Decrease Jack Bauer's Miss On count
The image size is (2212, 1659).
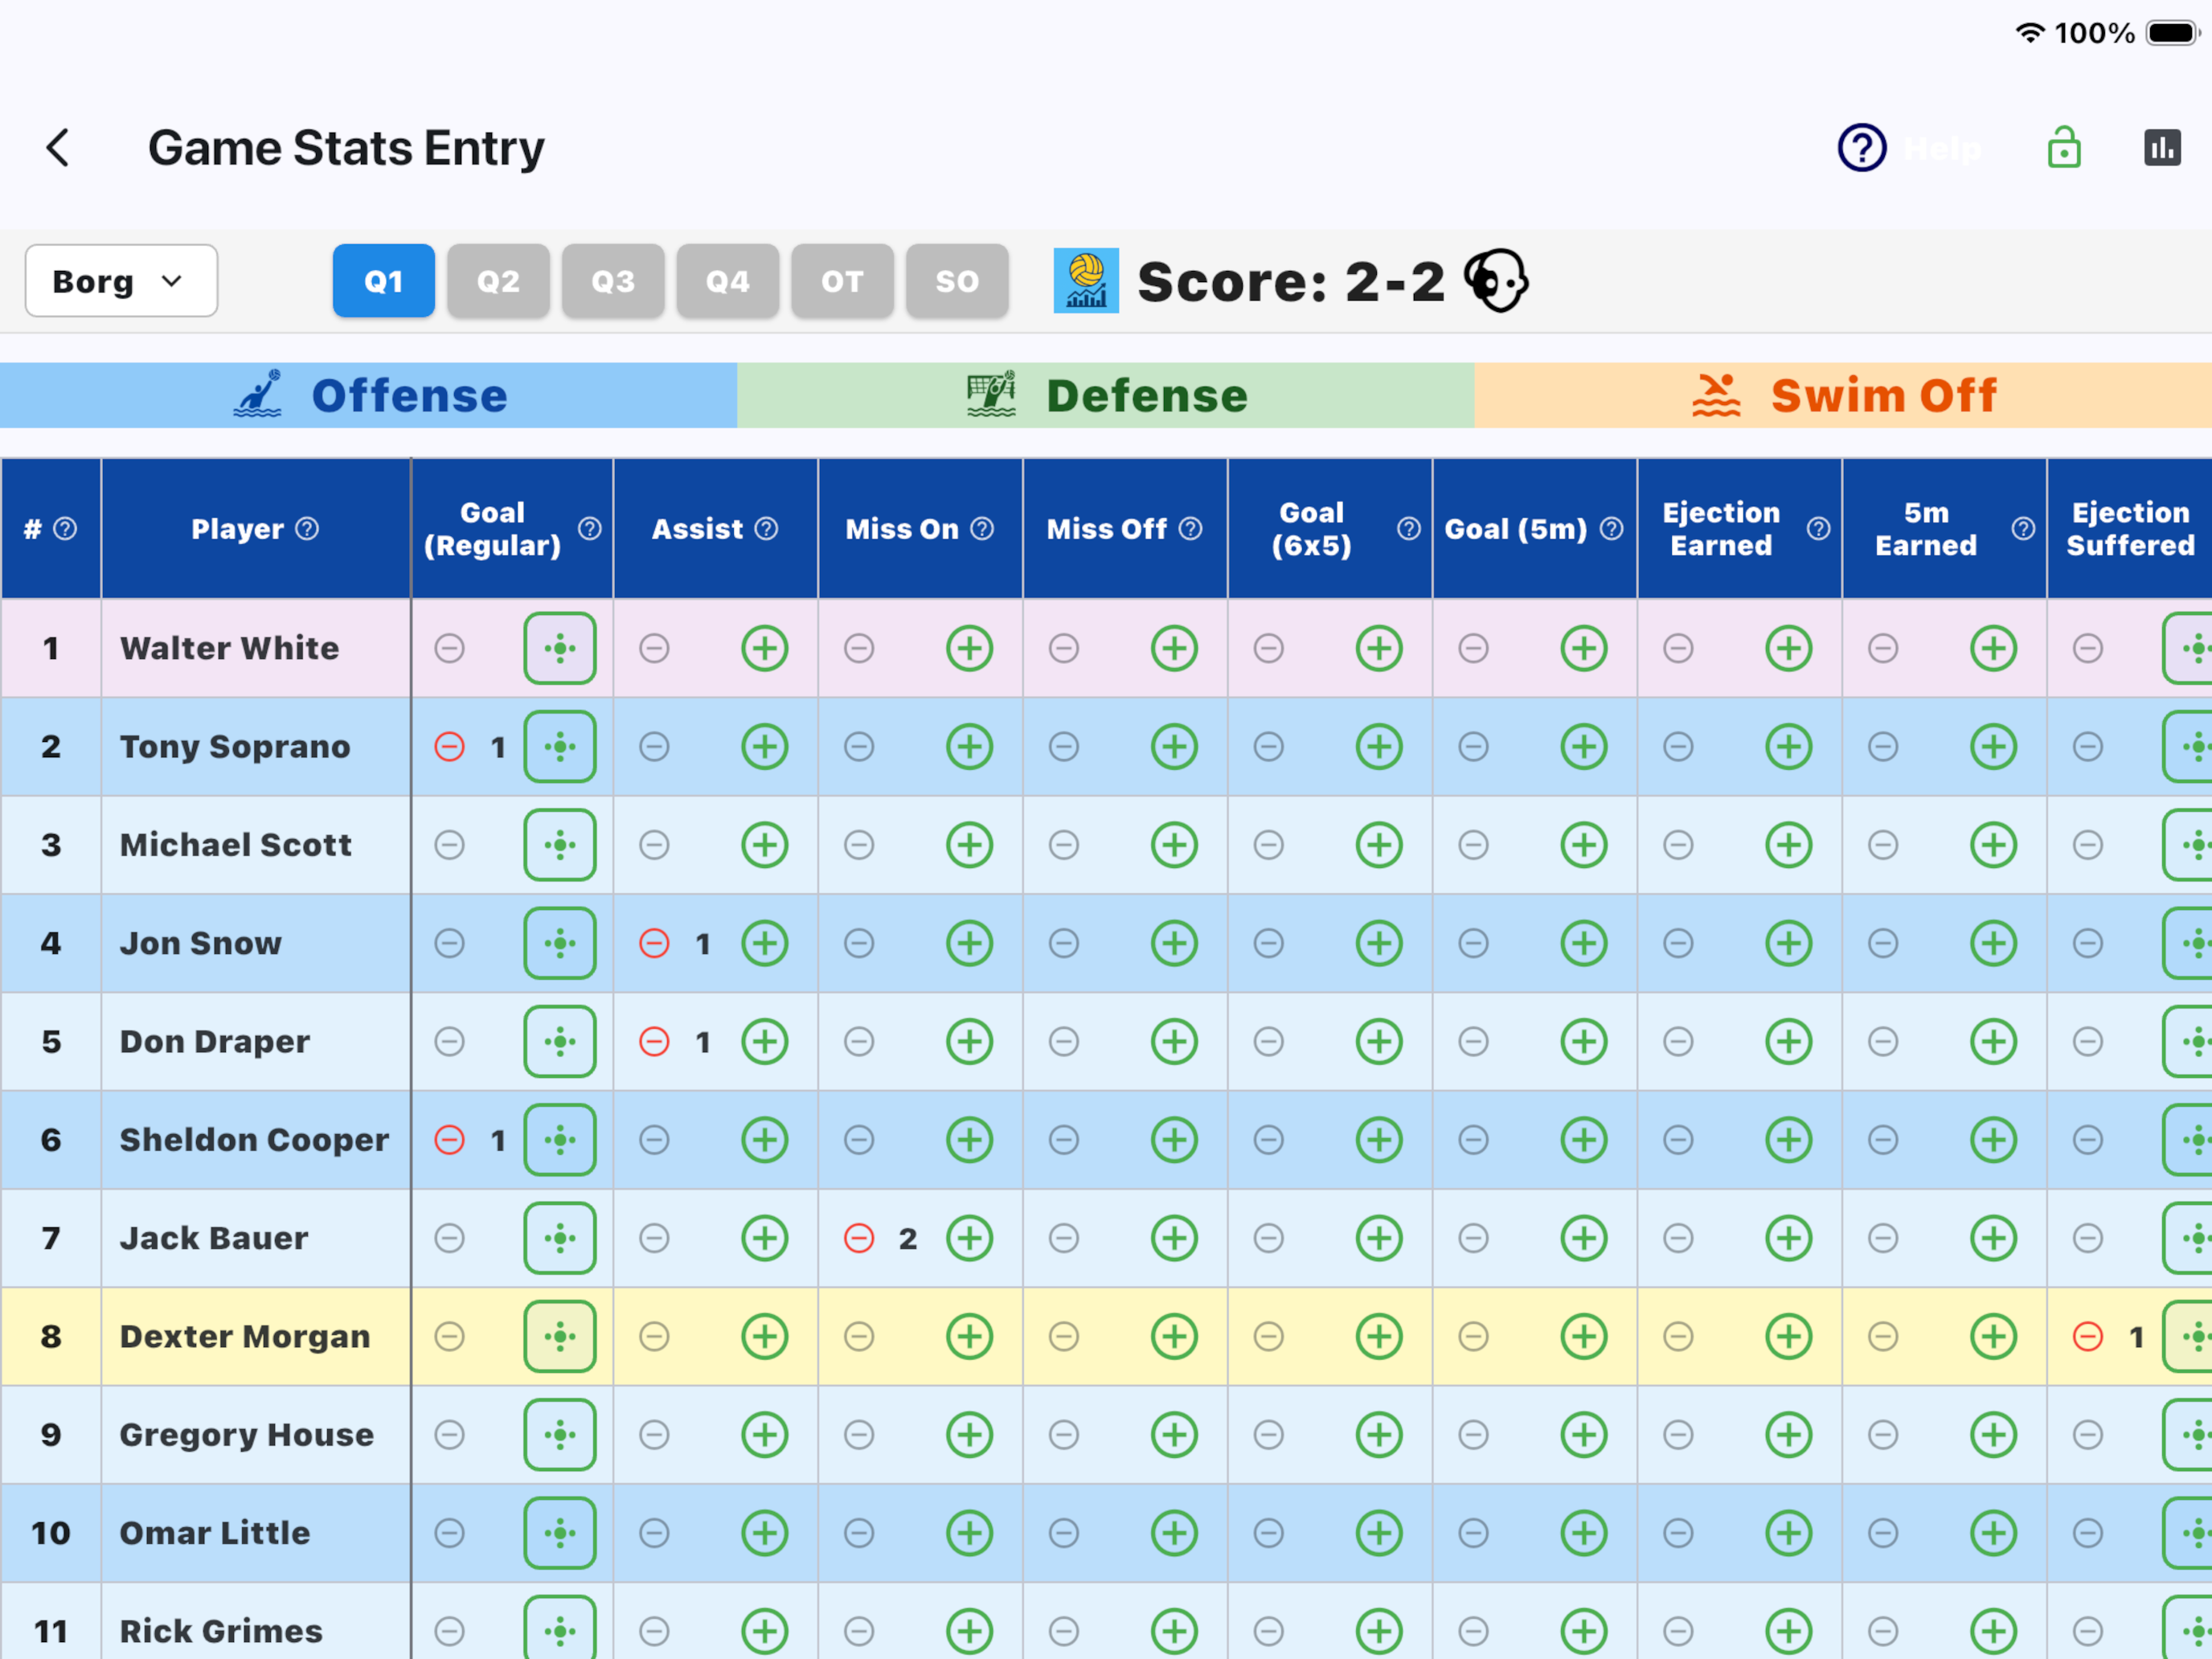(x=859, y=1238)
